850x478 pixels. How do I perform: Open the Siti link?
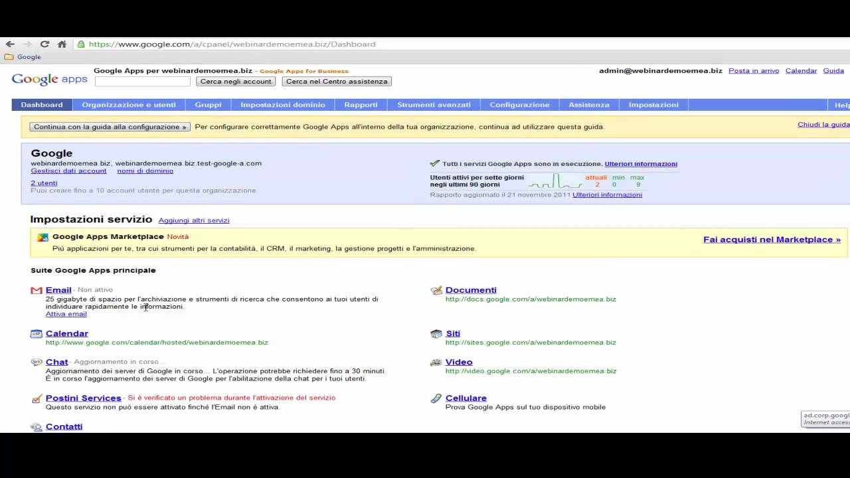pos(453,334)
